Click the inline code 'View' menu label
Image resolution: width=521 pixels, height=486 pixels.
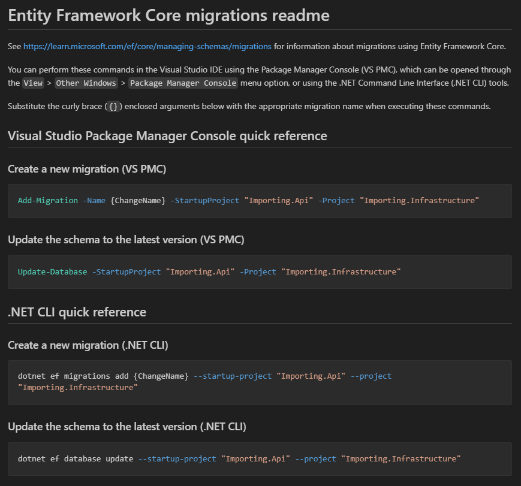pyautogui.click(x=34, y=83)
